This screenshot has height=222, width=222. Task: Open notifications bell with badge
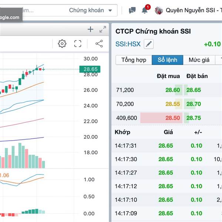click(x=146, y=9)
